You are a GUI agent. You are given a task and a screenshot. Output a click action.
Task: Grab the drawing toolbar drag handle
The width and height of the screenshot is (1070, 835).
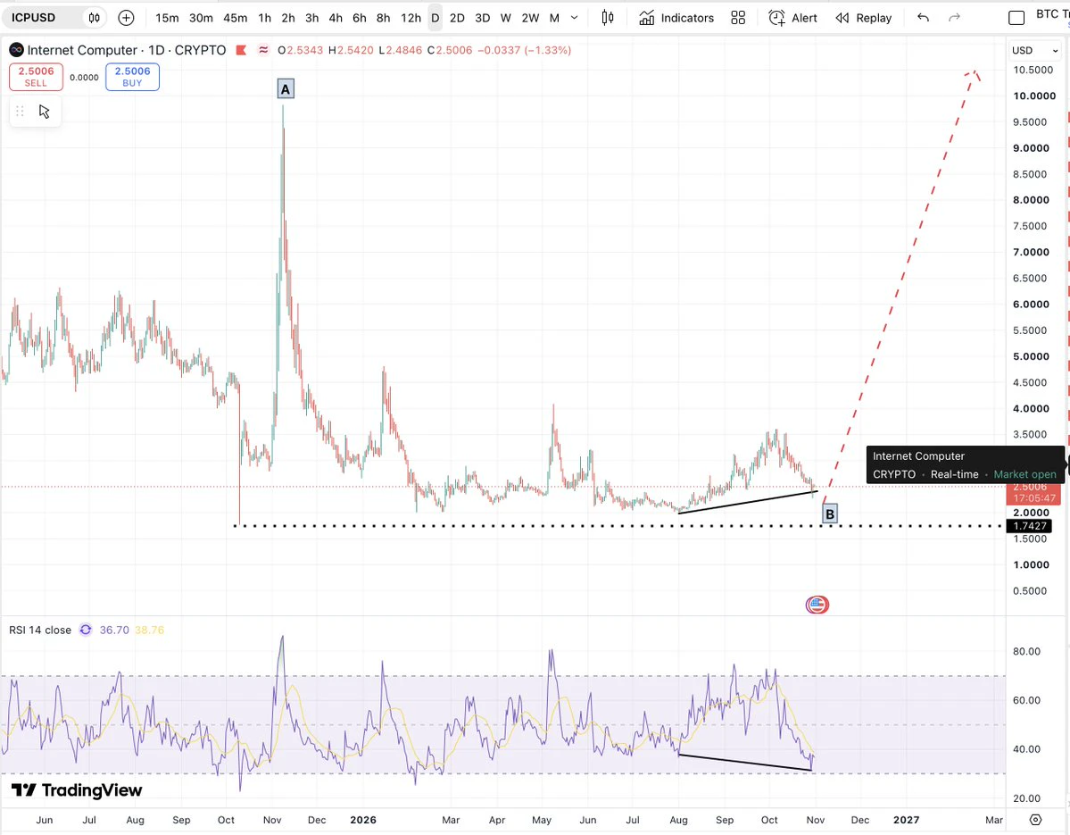20,112
